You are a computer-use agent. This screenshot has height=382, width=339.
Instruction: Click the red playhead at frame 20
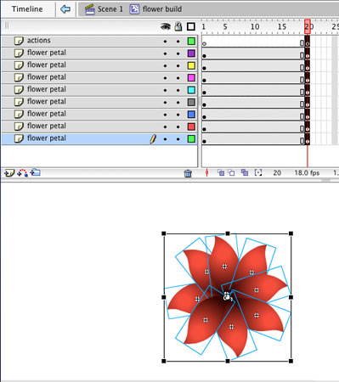point(308,26)
